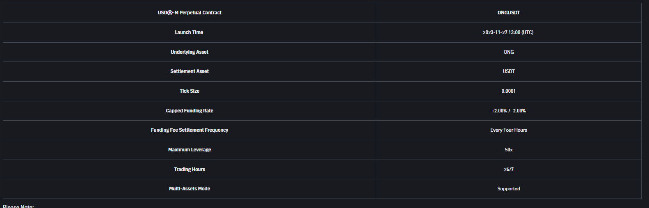Select the 2023-11-27 13:00 (UTC) value
This screenshot has width=649, height=208.
point(508,32)
